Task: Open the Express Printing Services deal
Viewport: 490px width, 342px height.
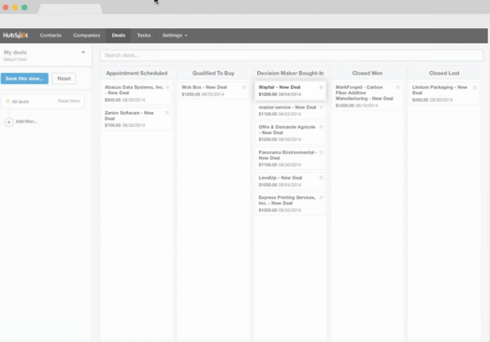Action: coord(290,204)
